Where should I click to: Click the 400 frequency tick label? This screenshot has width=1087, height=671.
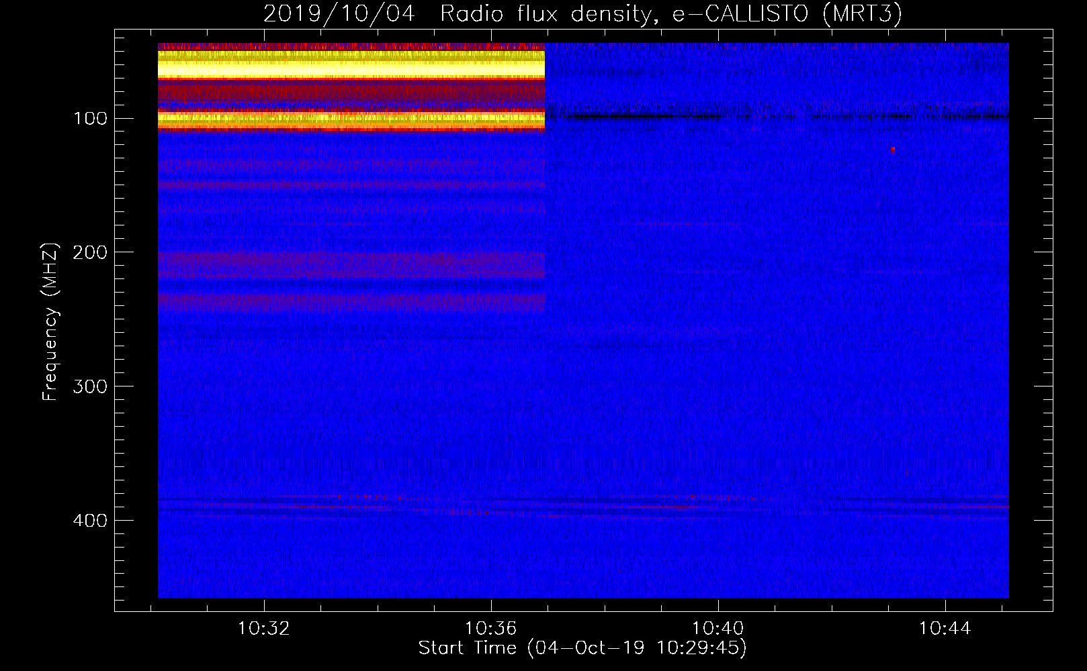coord(90,521)
